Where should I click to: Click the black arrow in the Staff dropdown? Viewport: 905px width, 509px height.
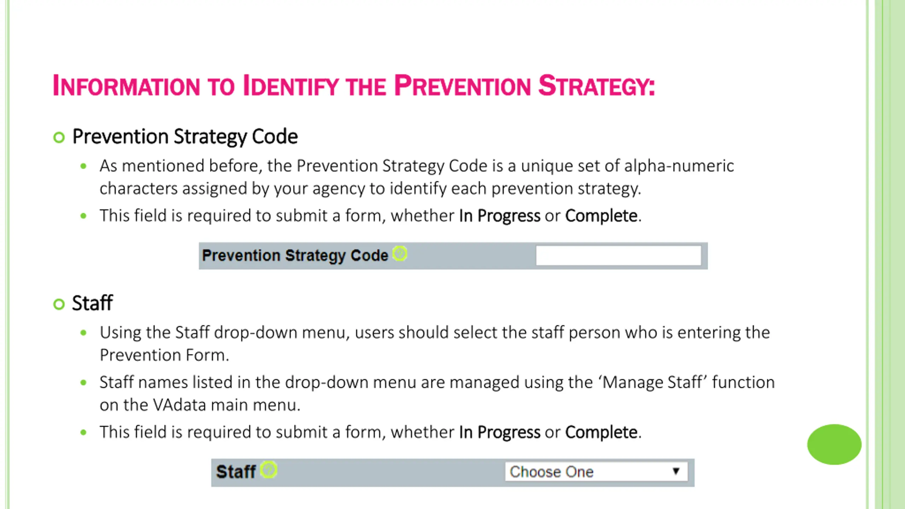point(676,471)
